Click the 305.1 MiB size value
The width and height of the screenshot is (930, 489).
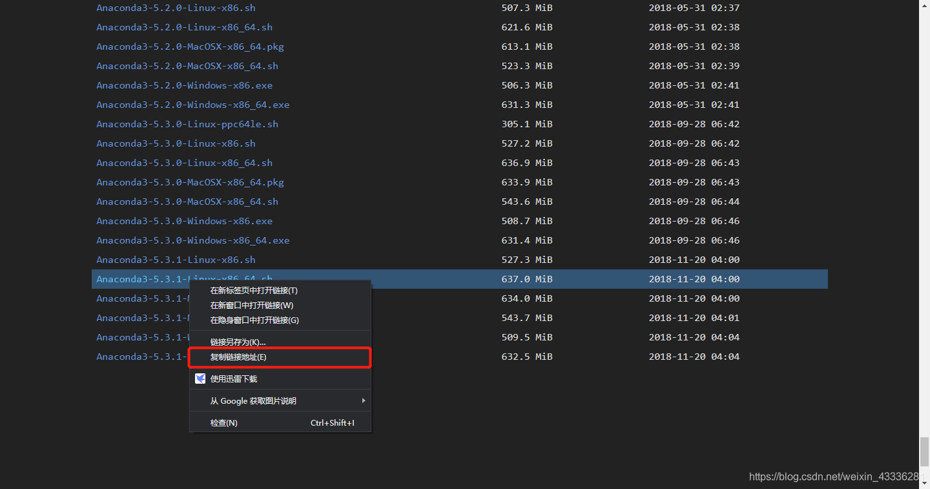(527, 124)
